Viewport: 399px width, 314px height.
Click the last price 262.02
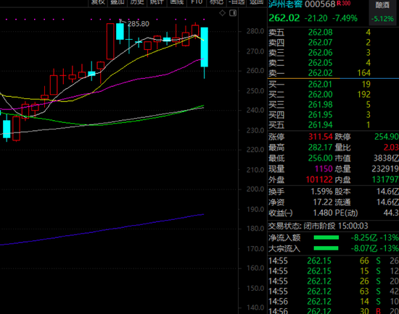click(284, 18)
